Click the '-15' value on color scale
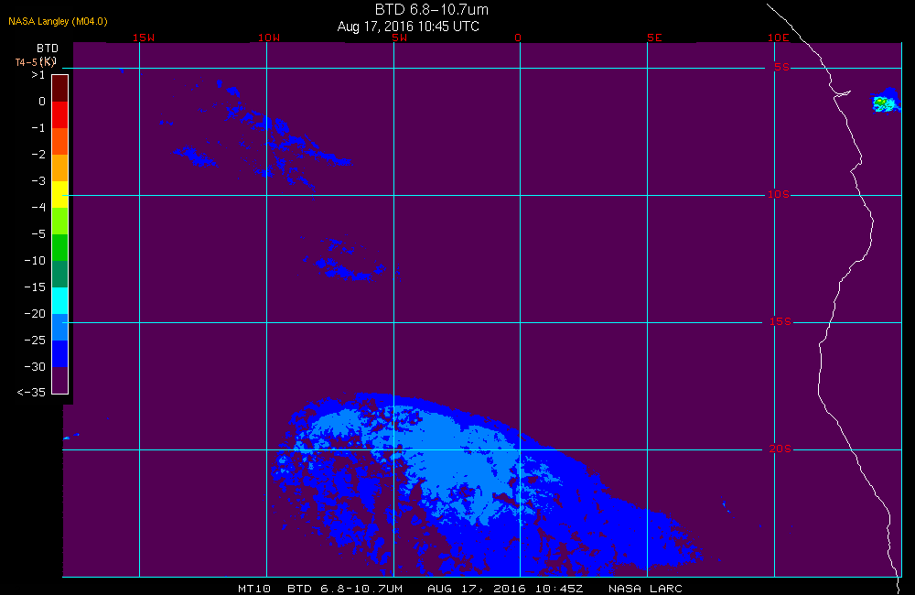This screenshot has width=915, height=595. click(35, 287)
